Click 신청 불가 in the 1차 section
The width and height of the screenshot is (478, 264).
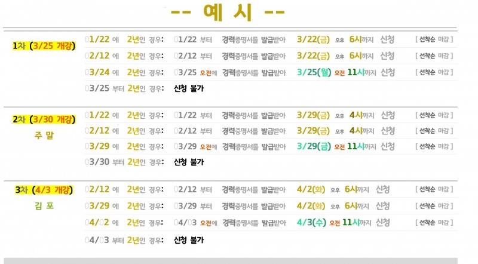pos(189,88)
